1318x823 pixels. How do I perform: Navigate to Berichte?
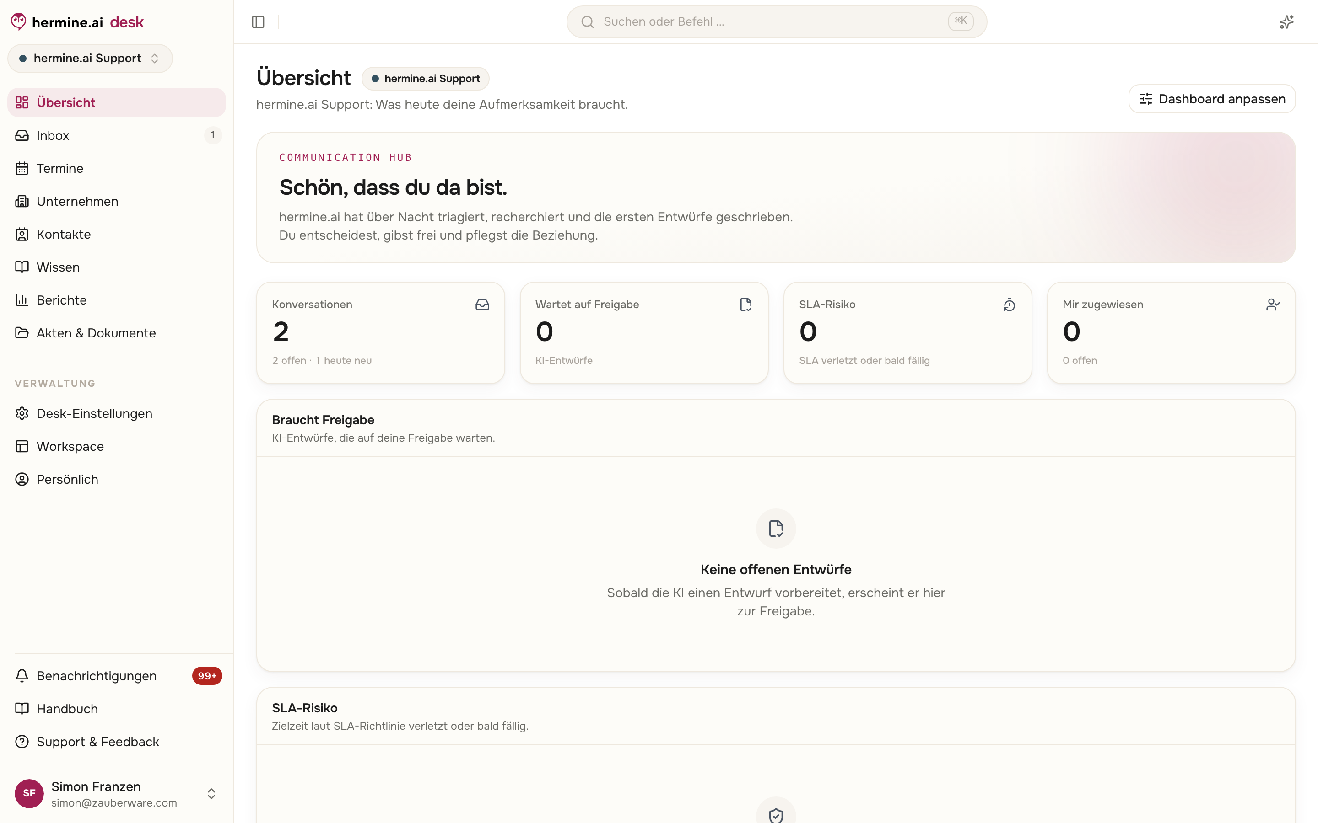click(117, 300)
